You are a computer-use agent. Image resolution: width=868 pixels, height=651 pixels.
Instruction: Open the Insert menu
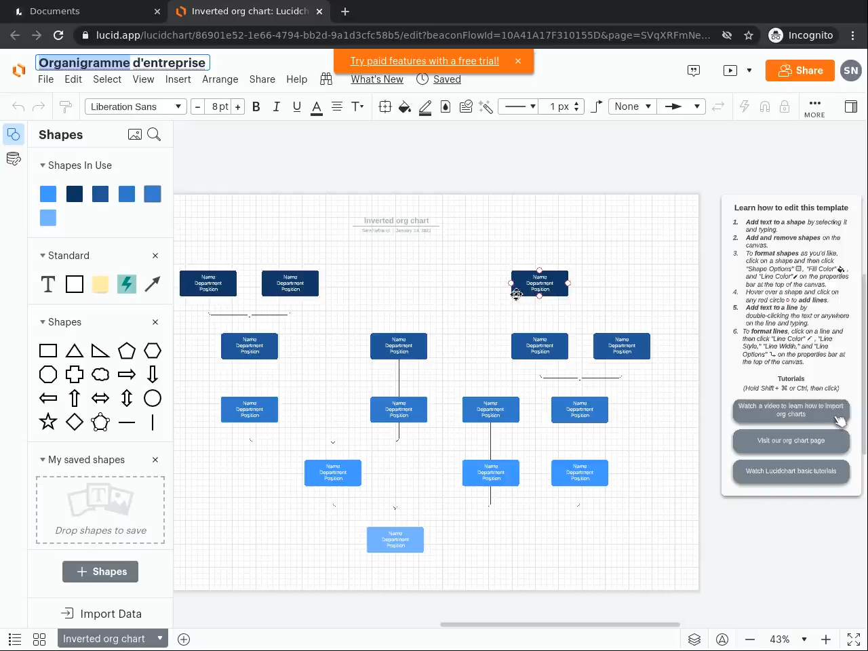coord(178,79)
